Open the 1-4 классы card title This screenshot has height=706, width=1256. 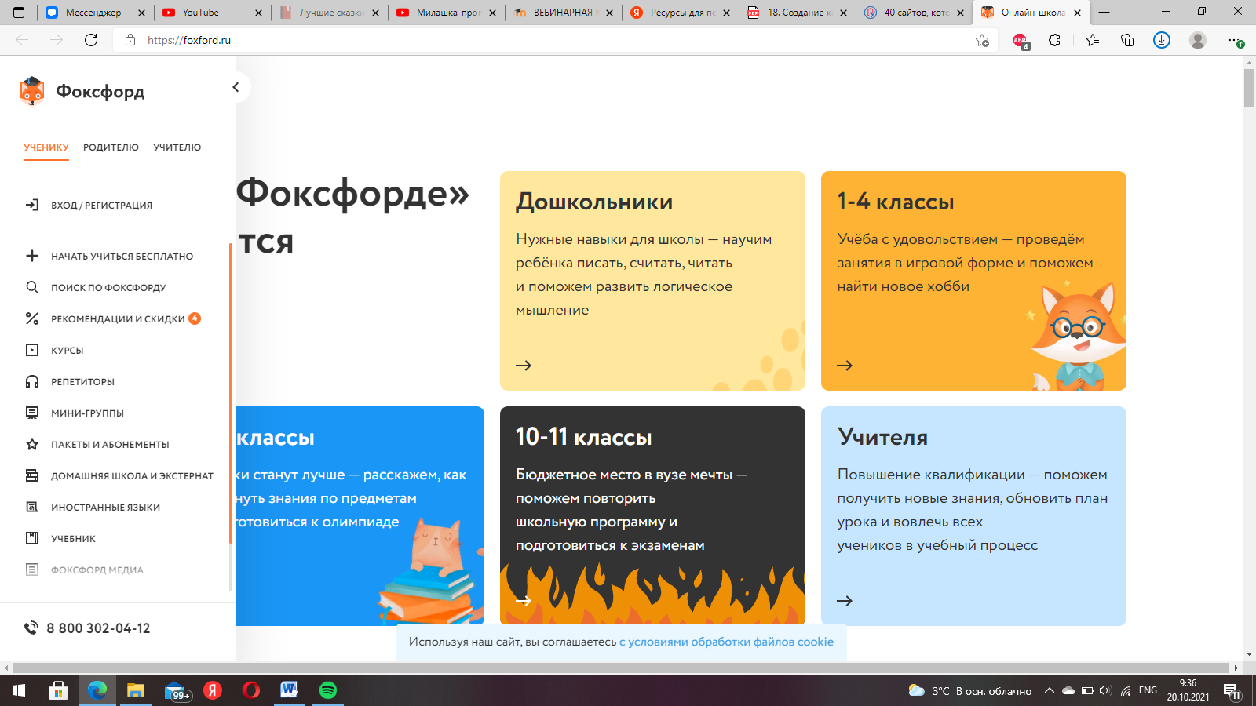click(x=896, y=202)
